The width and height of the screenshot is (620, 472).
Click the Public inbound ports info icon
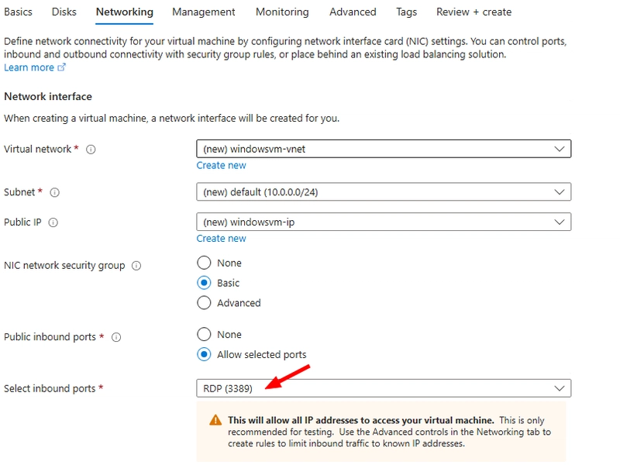(x=115, y=337)
